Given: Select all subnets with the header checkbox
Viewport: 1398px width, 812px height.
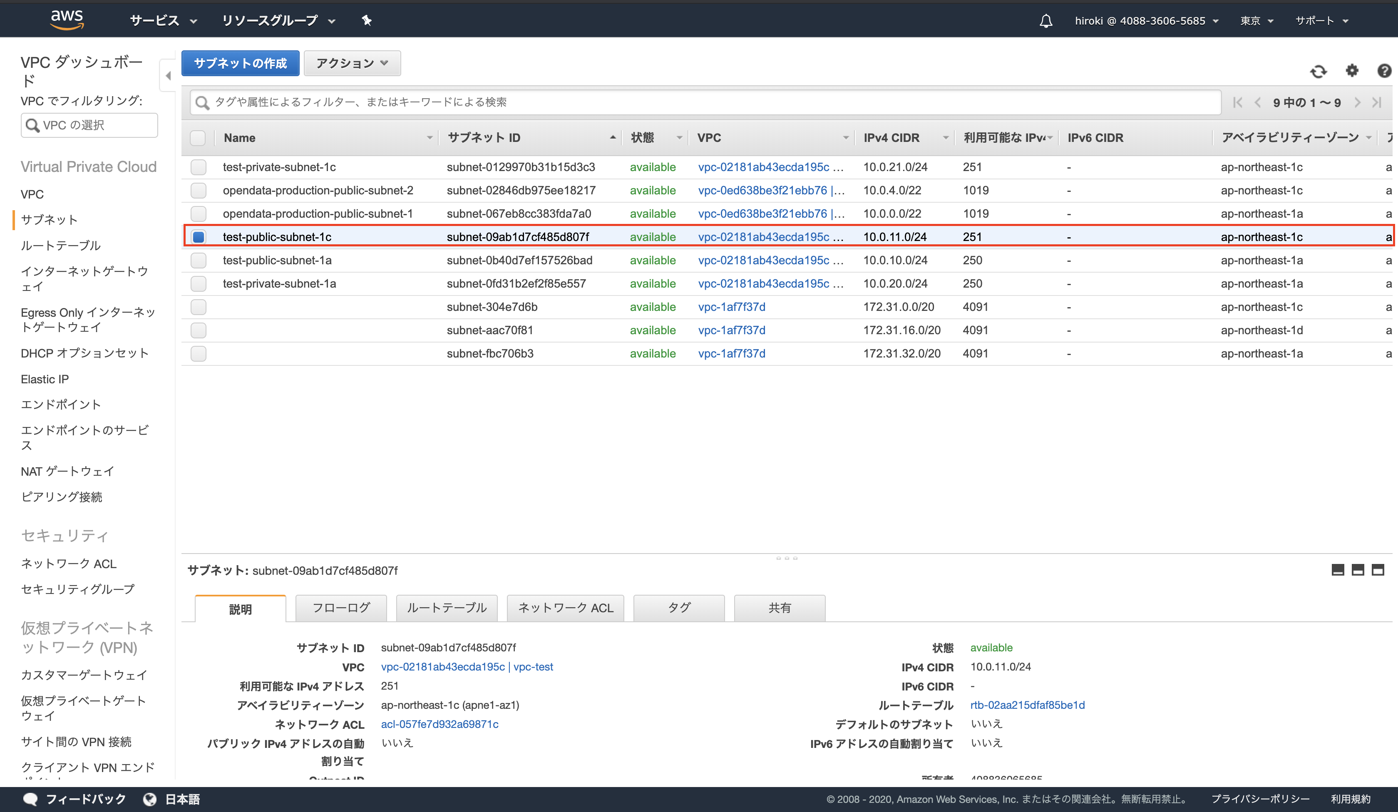Looking at the screenshot, I should (x=198, y=137).
